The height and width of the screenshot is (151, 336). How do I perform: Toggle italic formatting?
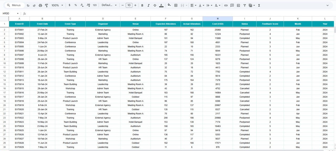149,5
